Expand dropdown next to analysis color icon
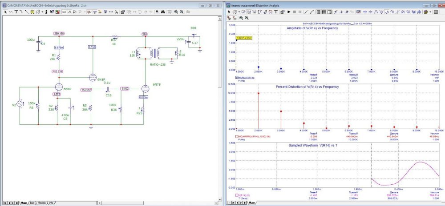 pyautogui.click(x=430, y=12)
